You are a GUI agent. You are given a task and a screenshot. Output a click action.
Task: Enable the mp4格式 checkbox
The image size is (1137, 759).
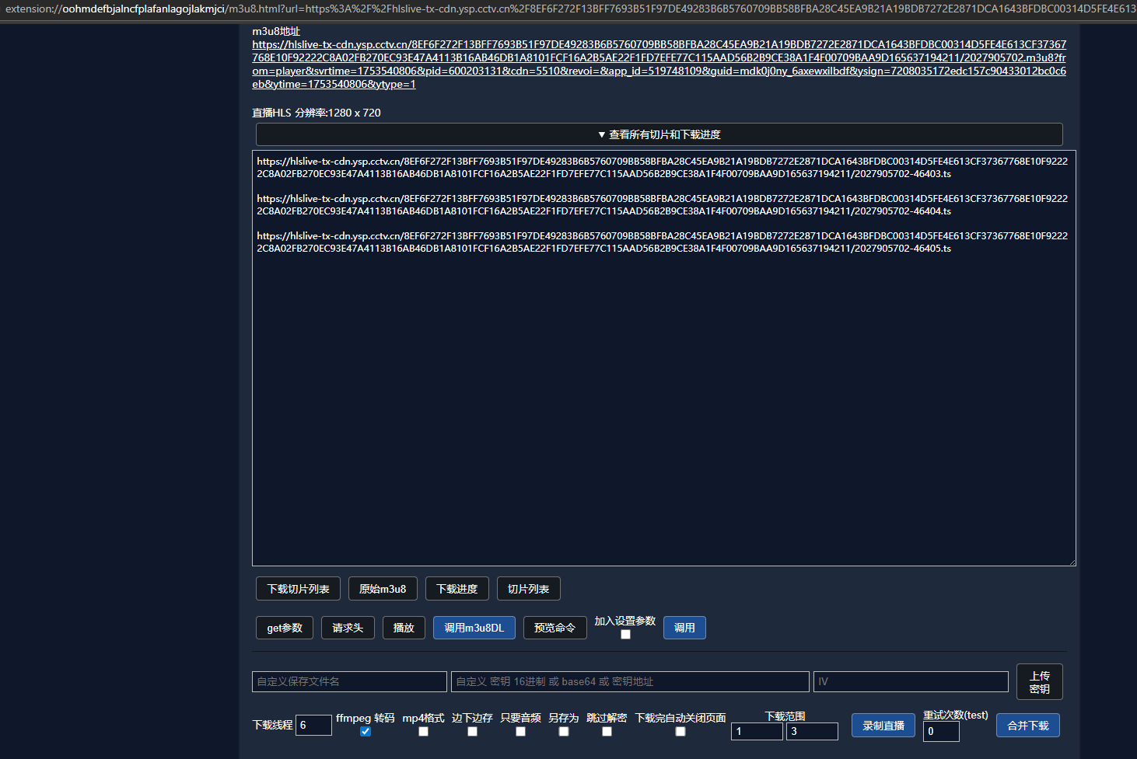[x=423, y=732]
